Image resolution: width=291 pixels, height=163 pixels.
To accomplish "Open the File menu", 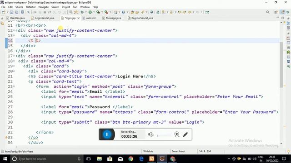I will (3, 7).
